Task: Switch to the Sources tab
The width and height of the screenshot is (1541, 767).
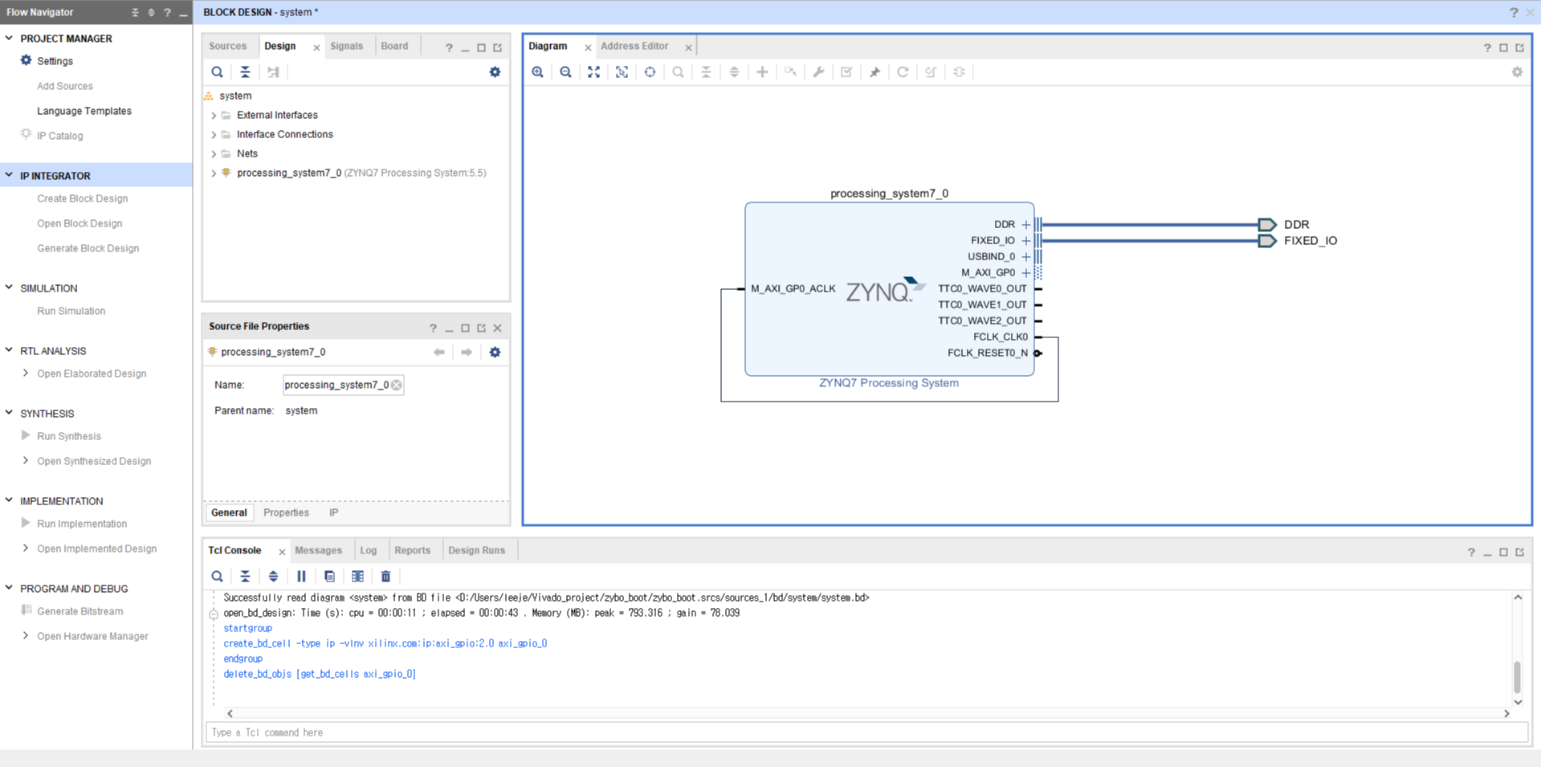Action: point(228,47)
